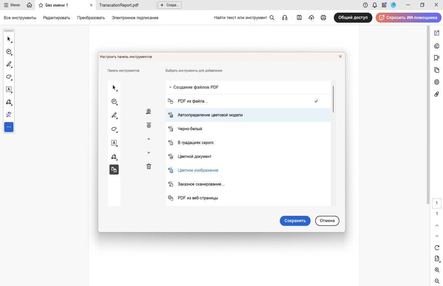Select draw tool in dialog toolbar list
Viewport: 443px width, 286px height.
114,129
